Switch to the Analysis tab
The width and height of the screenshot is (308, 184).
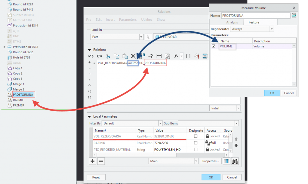(232, 22)
